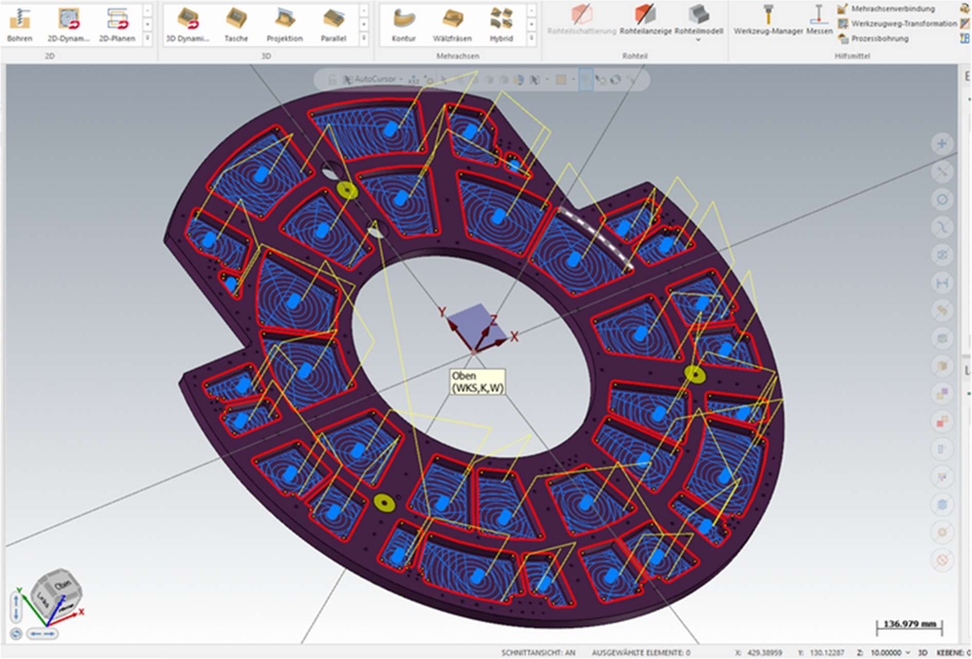972x659 pixels.
Task: Select the Projektion 3D toolpath
Action: pyautogui.click(x=284, y=24)
